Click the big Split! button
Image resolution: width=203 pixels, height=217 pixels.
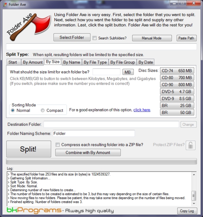(29, 149)
